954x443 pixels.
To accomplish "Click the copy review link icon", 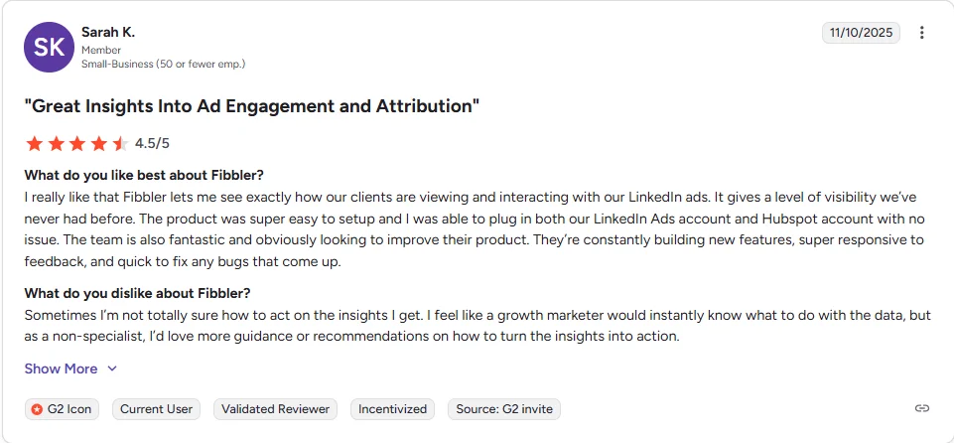I will tap(921, 408).
